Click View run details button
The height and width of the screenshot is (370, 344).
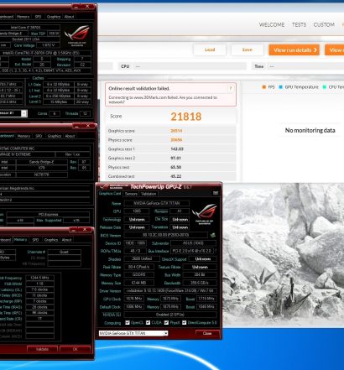pyautogui.click(x=294, y=50)
